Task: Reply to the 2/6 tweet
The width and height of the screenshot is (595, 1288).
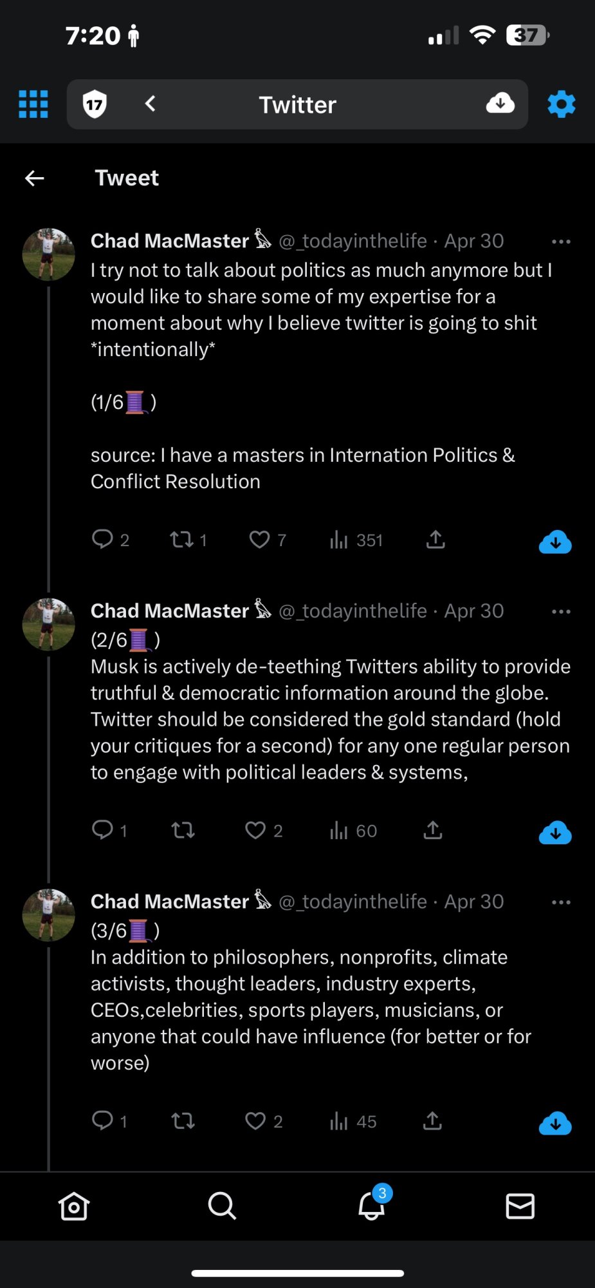Action: click(102, 830)
